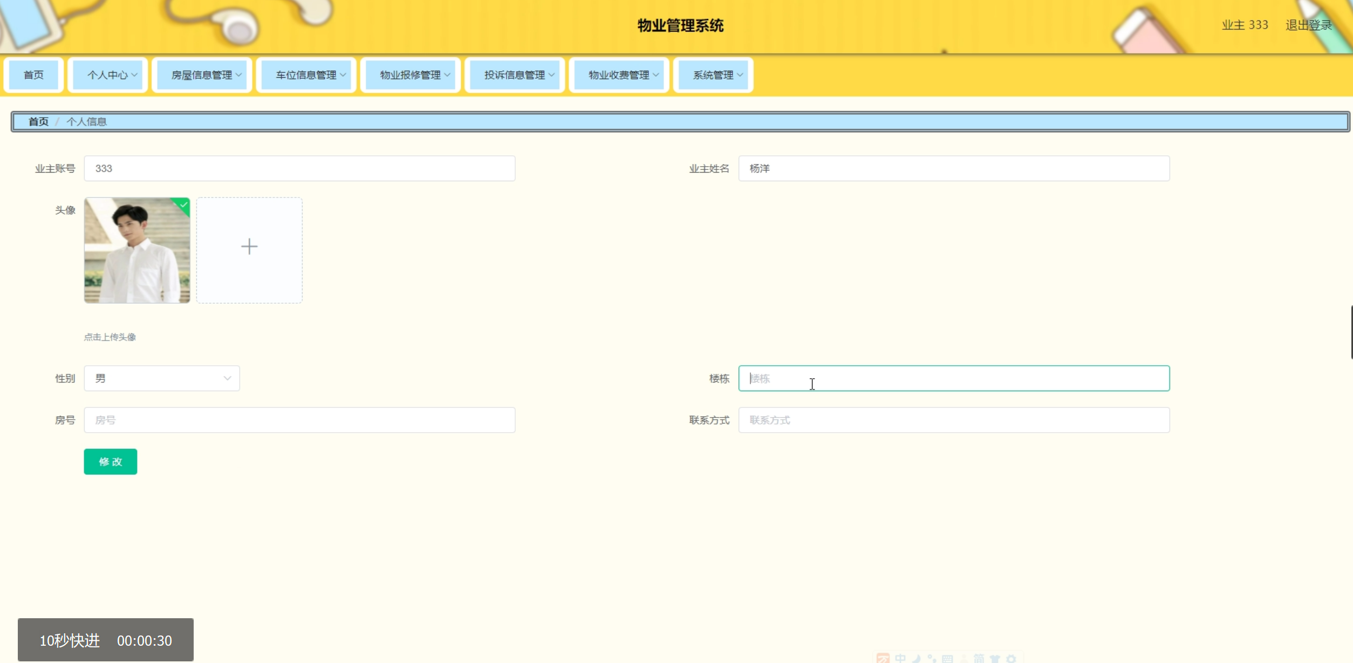
Task: Click the IME settings gear icon
Action: coord(1011,659)
